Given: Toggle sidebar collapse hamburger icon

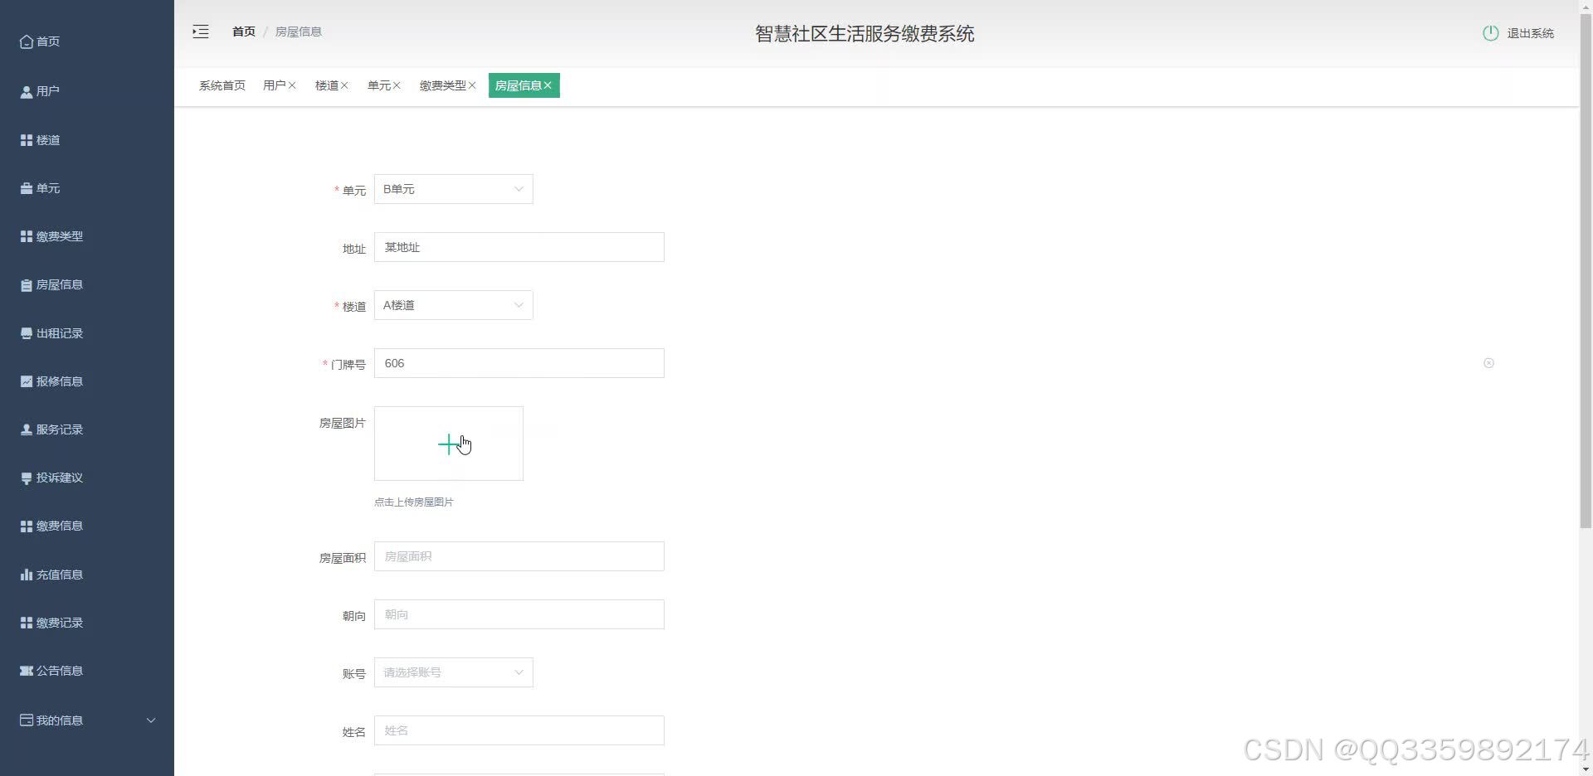Looking at the screenshot, I should (201, 32).
